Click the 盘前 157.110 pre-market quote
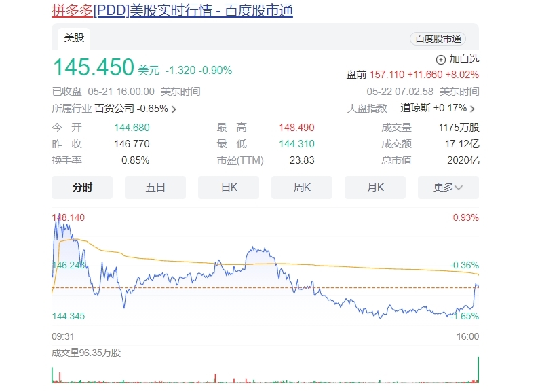This screenshot has height=392, width=540. click(x=412, y=75)
